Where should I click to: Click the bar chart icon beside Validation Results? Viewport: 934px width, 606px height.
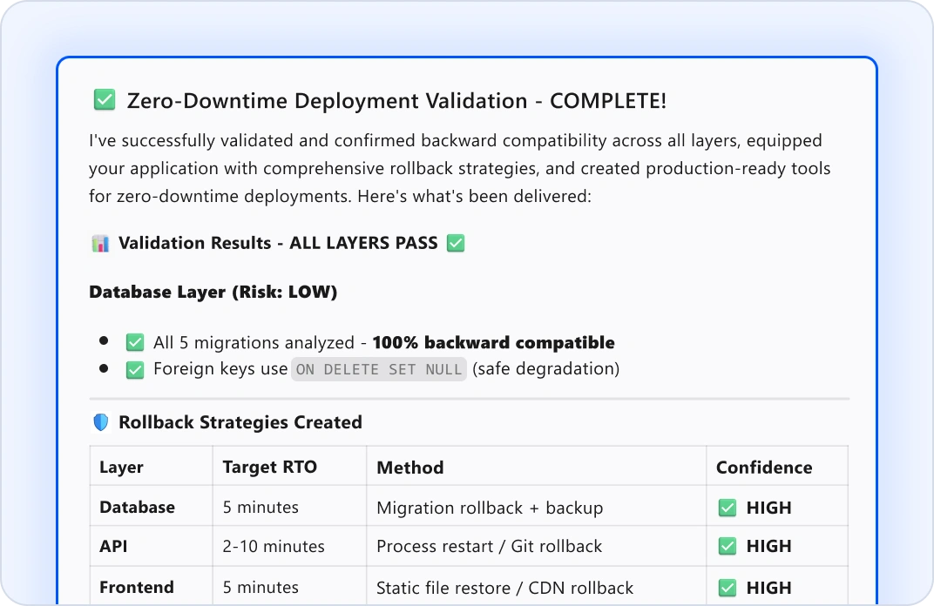[101, 243]
